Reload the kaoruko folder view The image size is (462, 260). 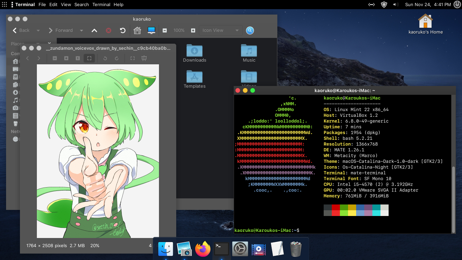[123, 30]
